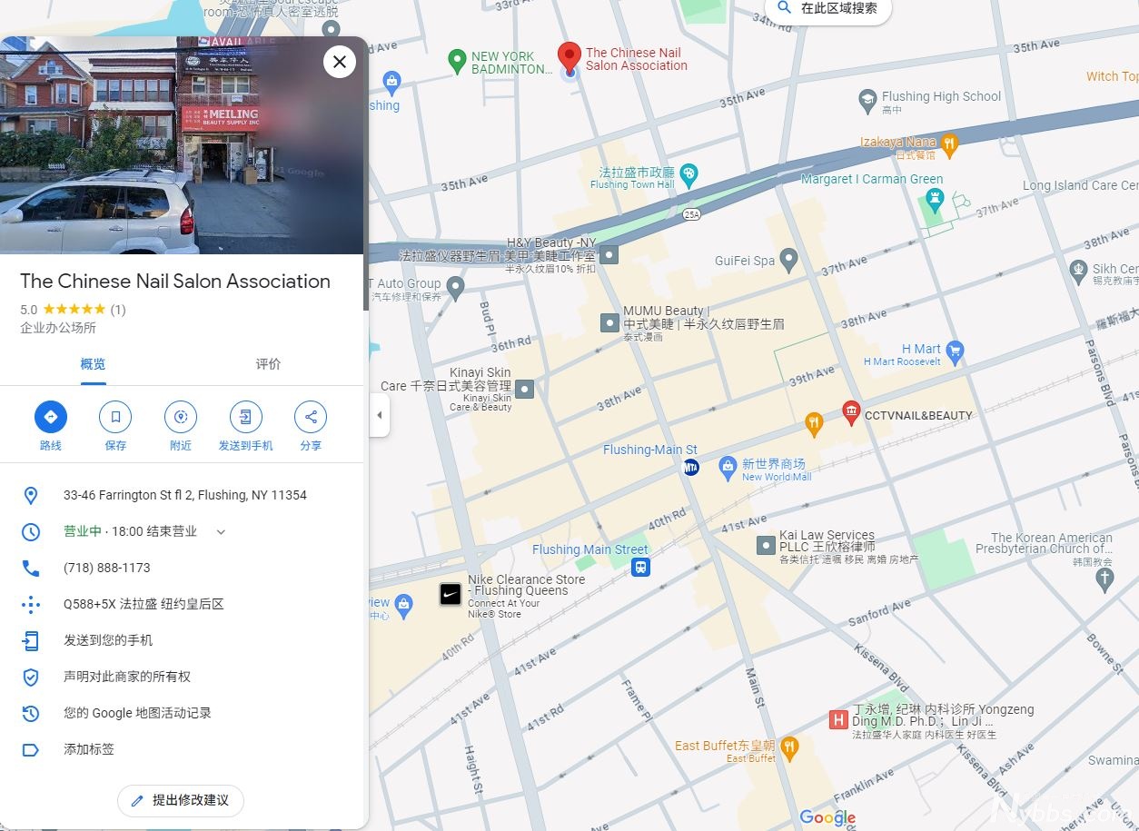Click 声明对此商家的所有权 claim business link
The image size is (1139, 831).
pyautogui.click(x=127, y=677)
